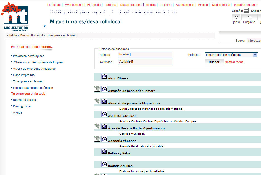Open Desarrollo Local top menu

[131, 5]
